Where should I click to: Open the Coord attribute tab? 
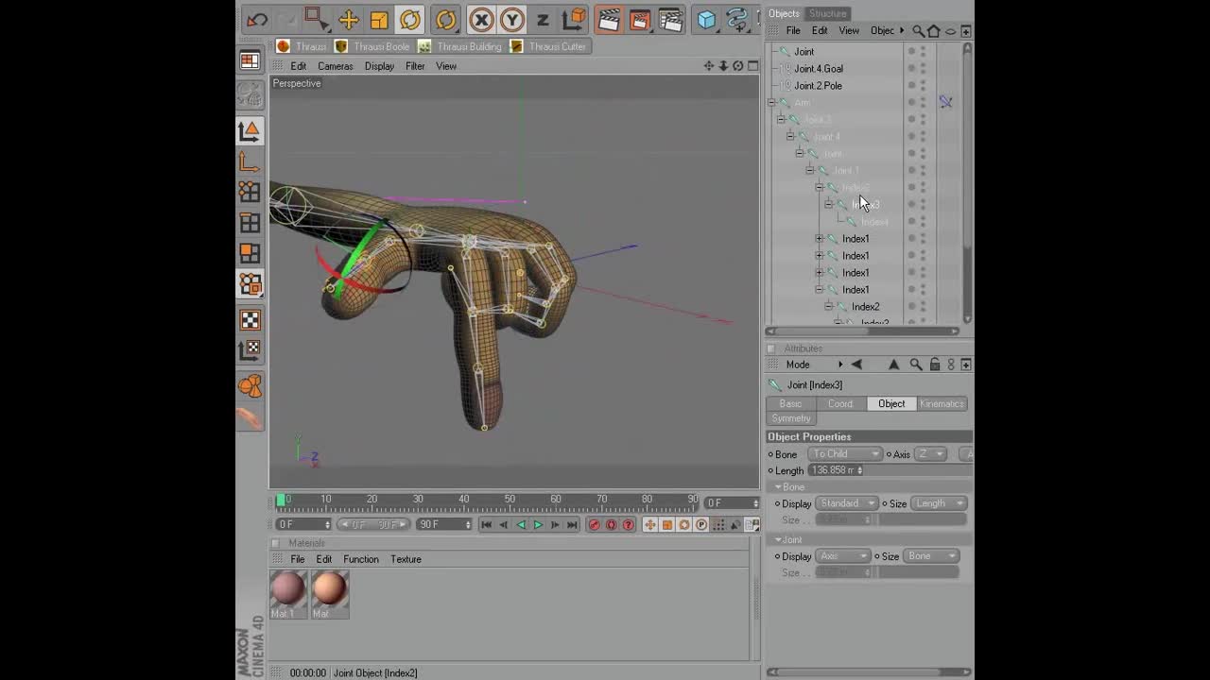click(840, 403)
